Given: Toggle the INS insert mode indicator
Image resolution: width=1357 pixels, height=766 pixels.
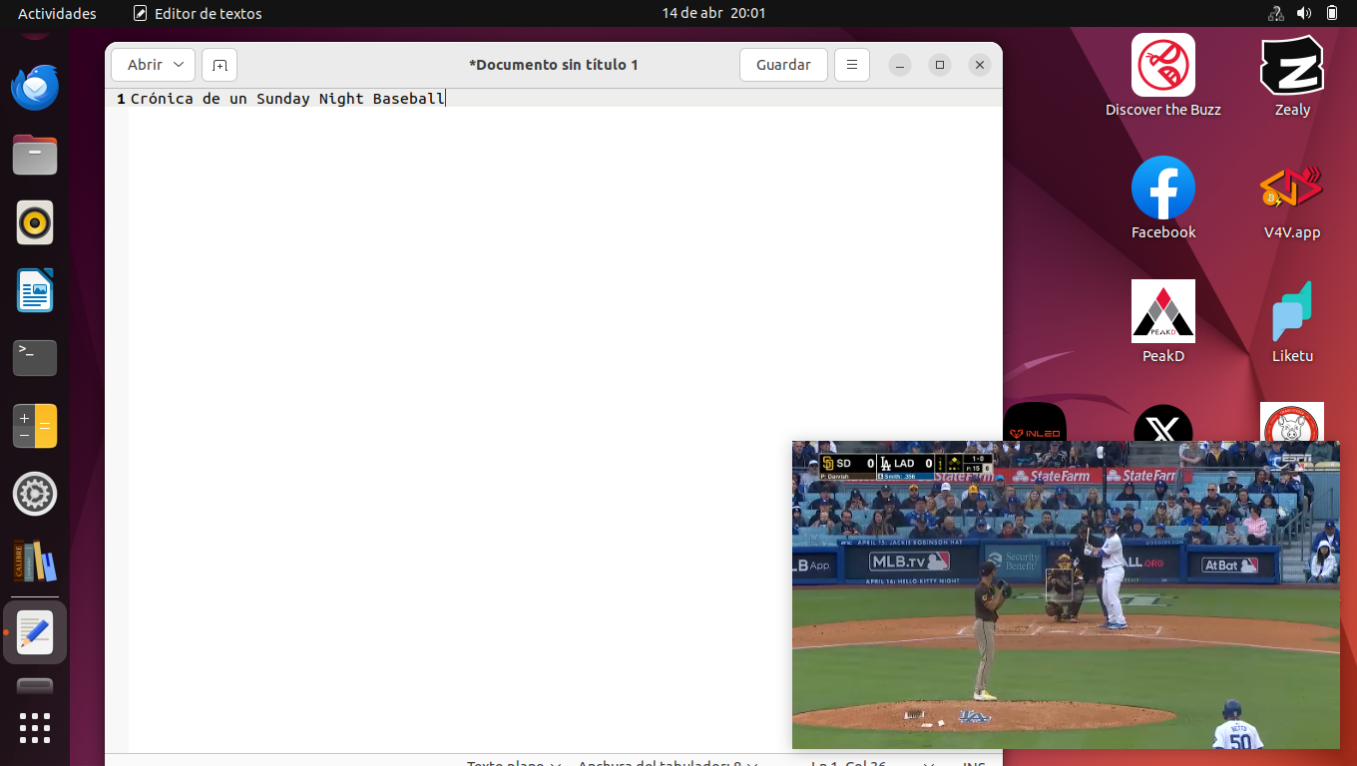Looking at the screenshot, I should click(x=973, y=764).
